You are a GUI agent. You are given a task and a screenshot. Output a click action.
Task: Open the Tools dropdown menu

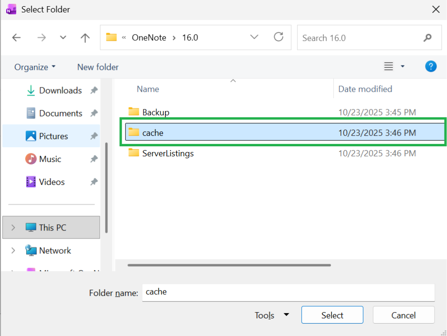tap(272, 315)
